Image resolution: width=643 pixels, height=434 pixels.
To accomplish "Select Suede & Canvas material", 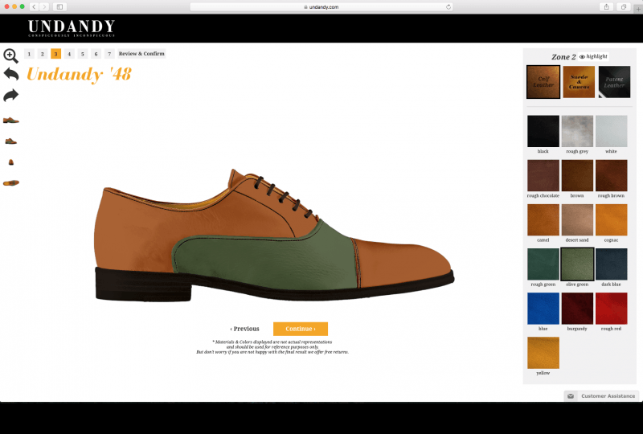I will [579, 82].
